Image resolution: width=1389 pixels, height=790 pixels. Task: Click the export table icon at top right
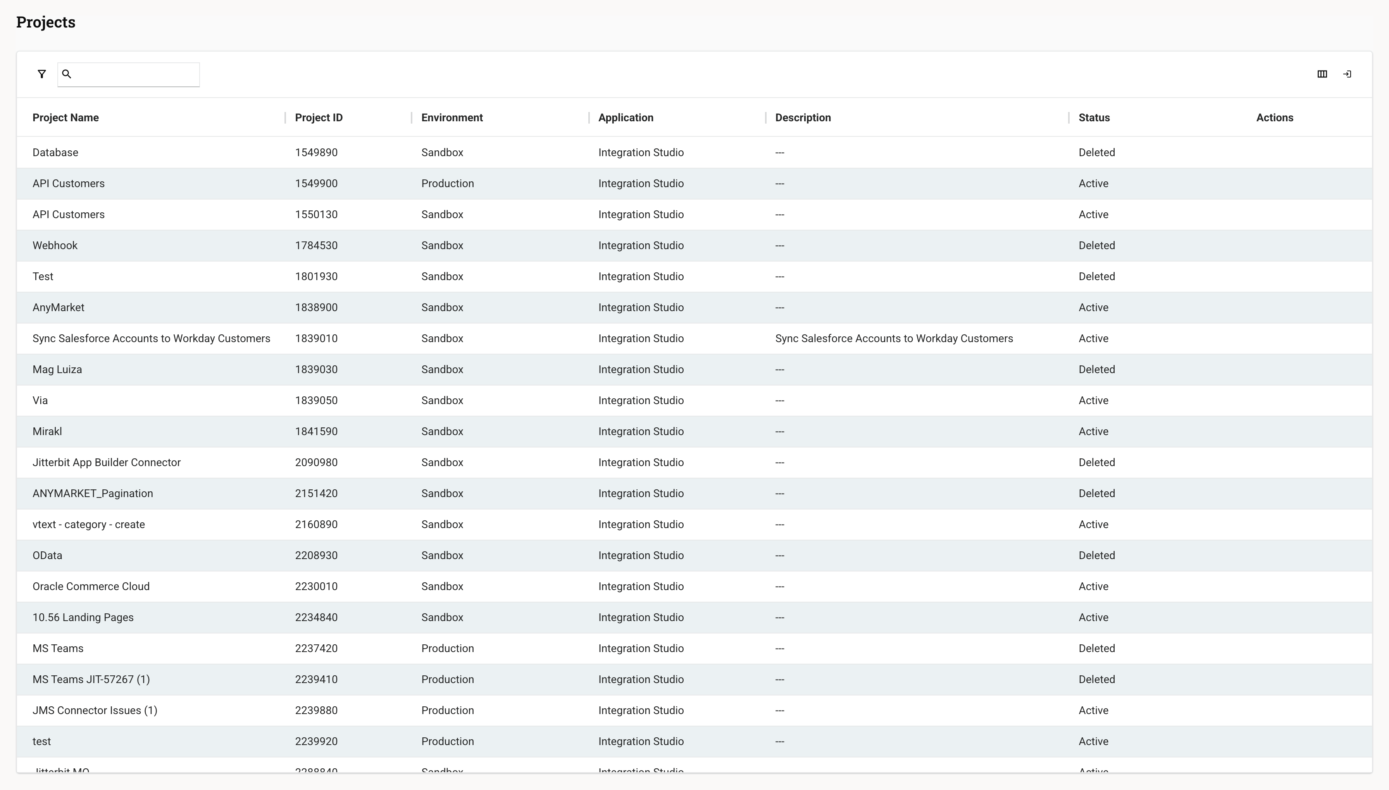click(1348, 74)
